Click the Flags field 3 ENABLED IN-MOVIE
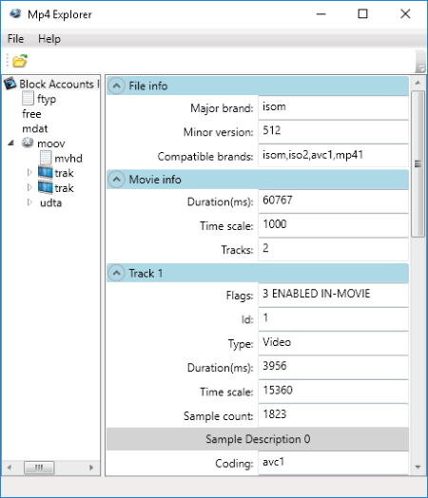The width and height of the screenshot is (428, 498). [333, 295]
